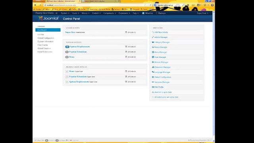Select Global Check-in in sidebar

[44, 48]
